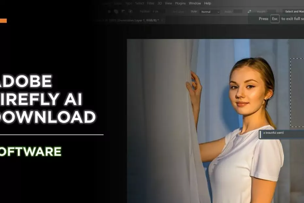Open the Filter menu

151,3
